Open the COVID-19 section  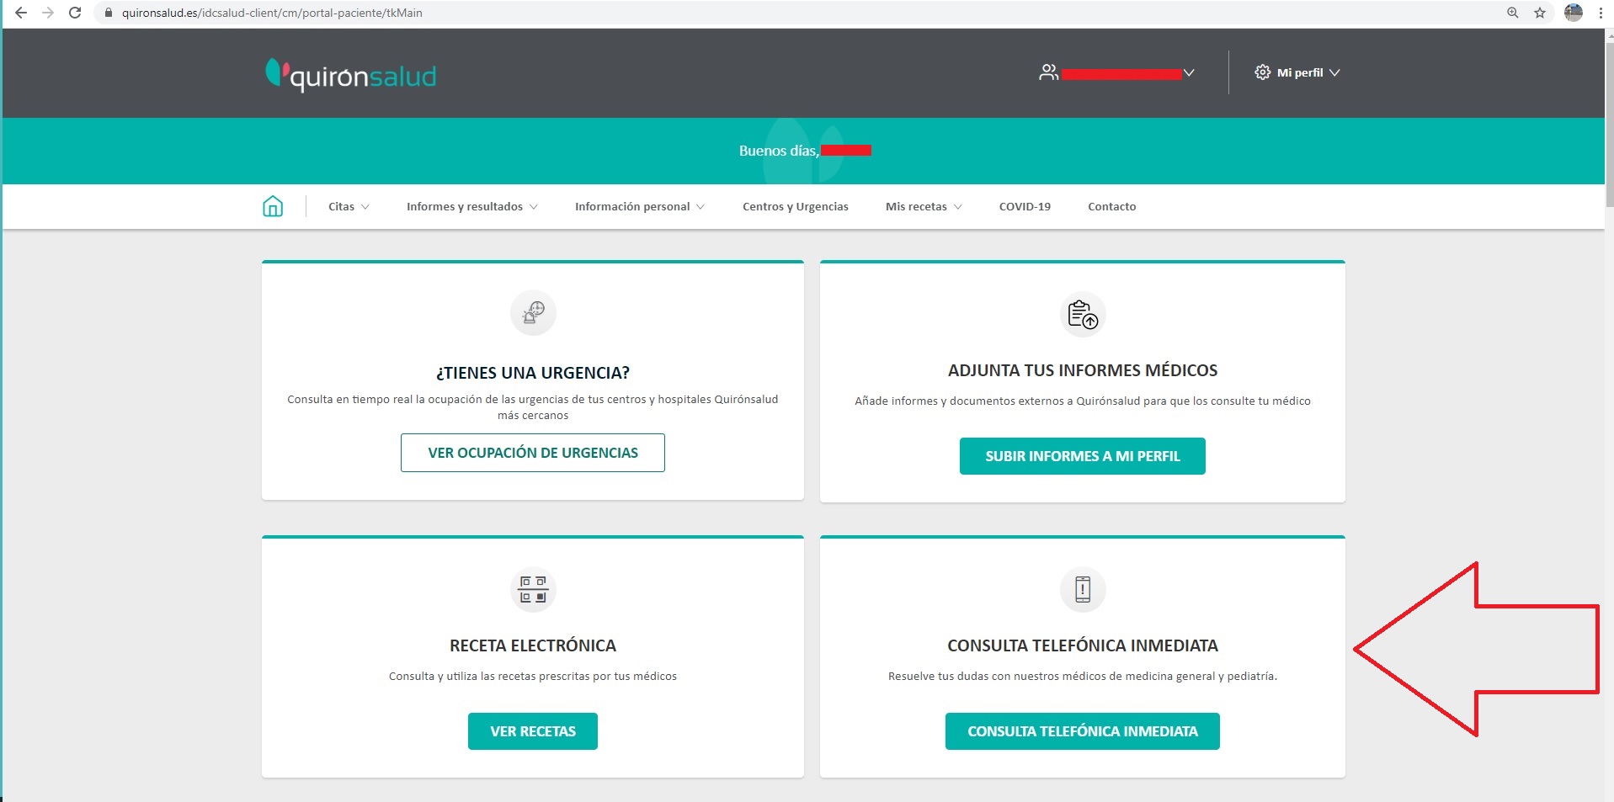pyautogui.click(x=1025, y=206)
